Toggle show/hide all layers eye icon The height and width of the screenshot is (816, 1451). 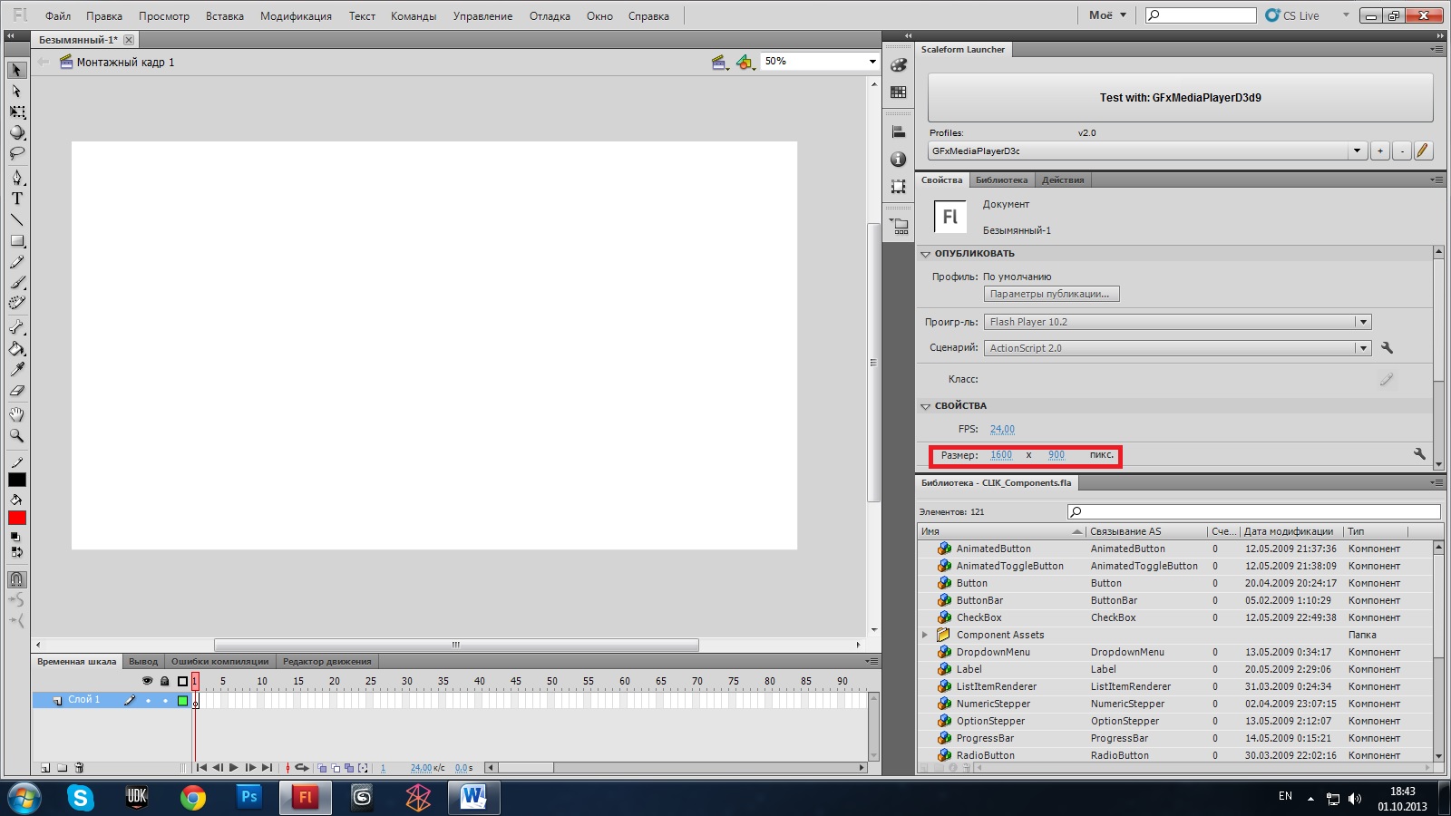[x=147, y=681]
